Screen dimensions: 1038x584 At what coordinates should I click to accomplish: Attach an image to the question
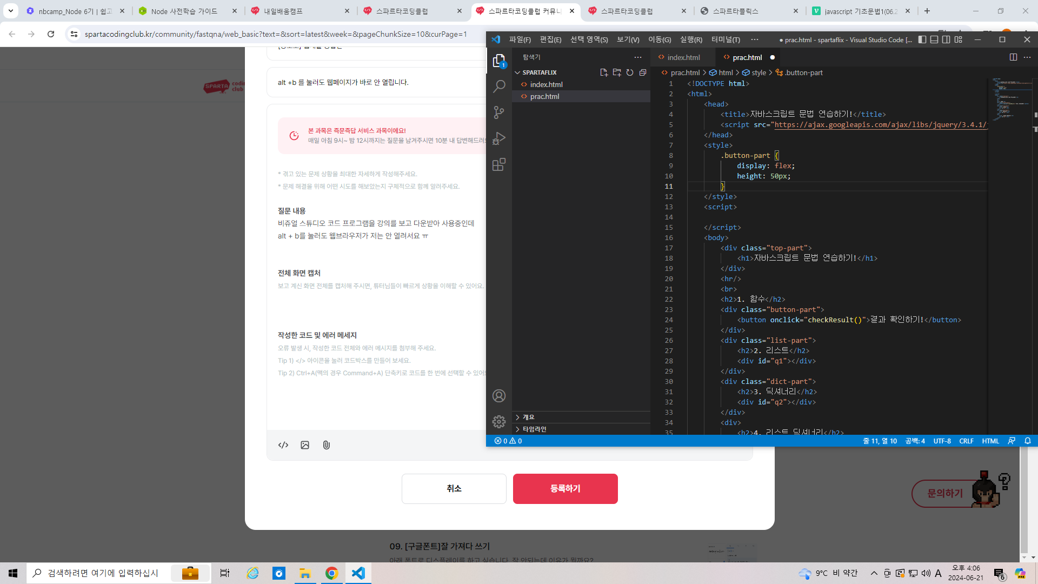point(305,445)
